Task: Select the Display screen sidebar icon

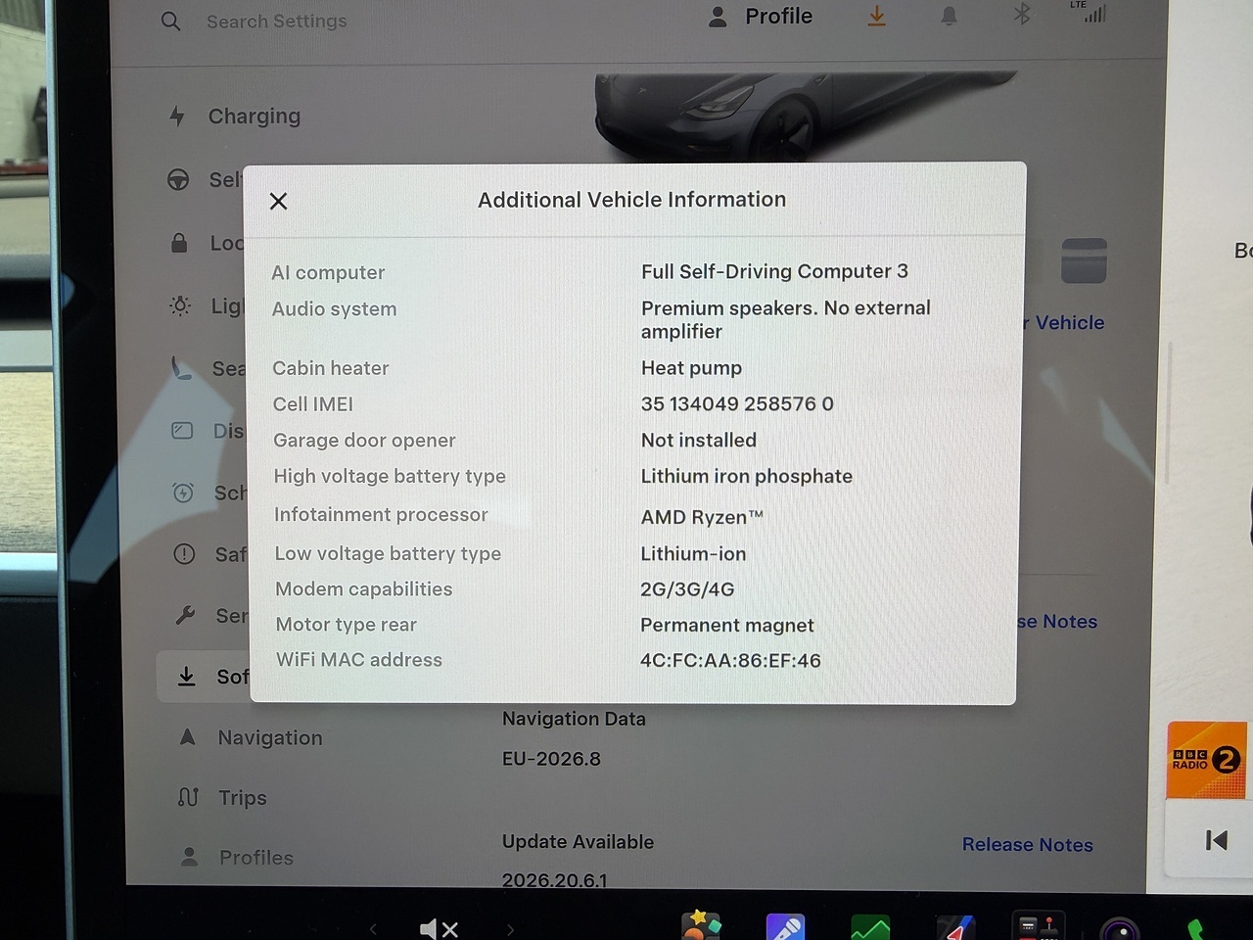Action: [182, 431]
